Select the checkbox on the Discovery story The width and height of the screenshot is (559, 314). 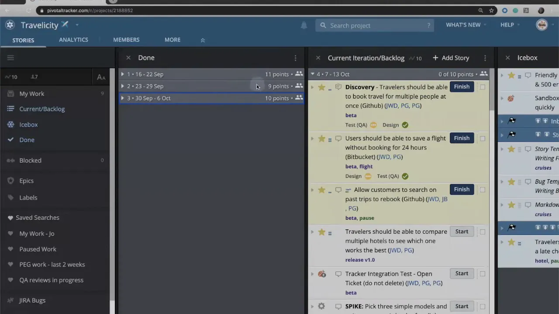tap(482, 86)
